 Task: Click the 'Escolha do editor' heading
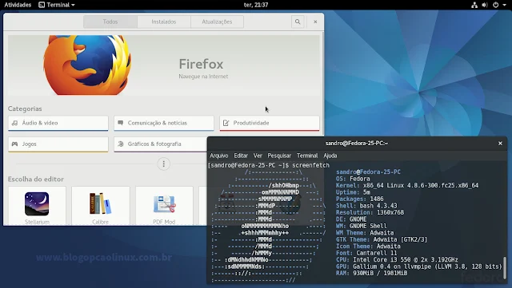tap(36, 180)
